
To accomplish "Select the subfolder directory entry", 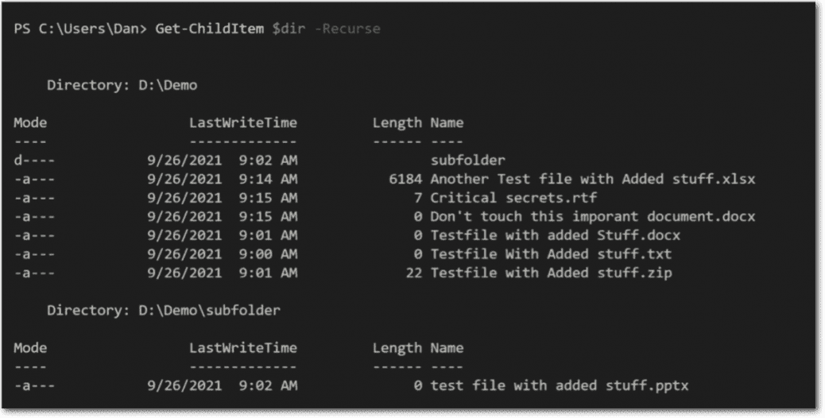I will (x=468, y=160).
